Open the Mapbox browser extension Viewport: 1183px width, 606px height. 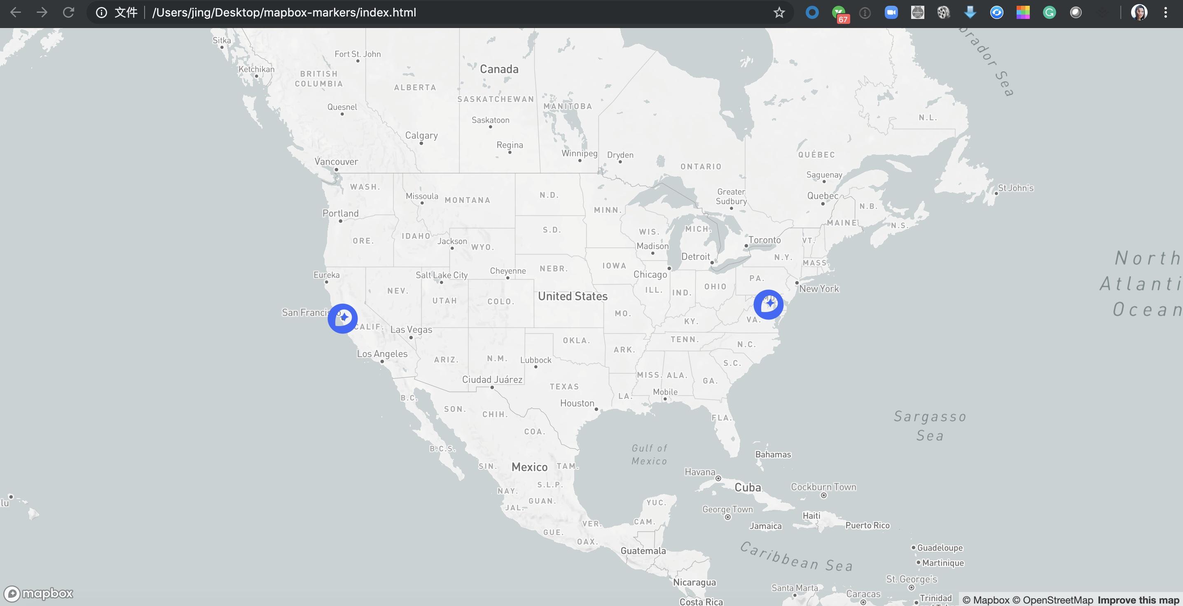click(x=918, y=12)
